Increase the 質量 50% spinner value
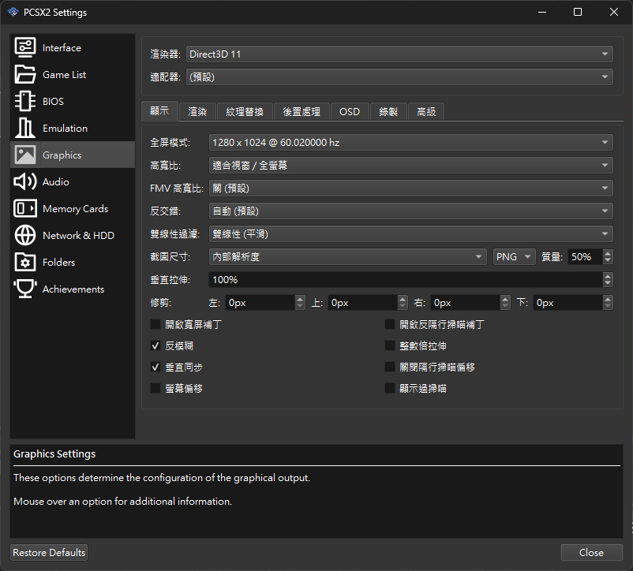The image size is (633, 571). point(608,253)
